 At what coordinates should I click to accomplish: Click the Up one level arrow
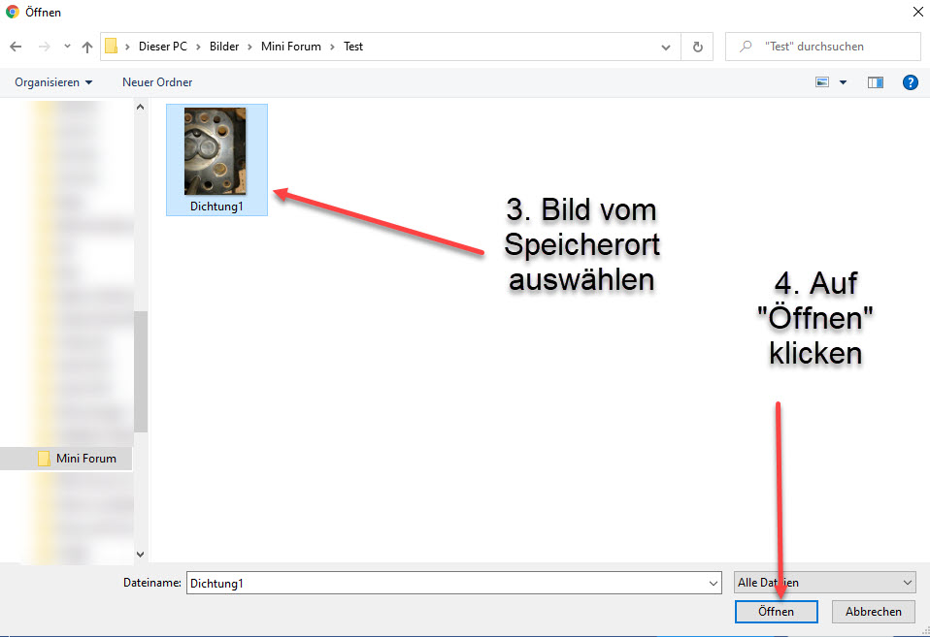[87, 47]
